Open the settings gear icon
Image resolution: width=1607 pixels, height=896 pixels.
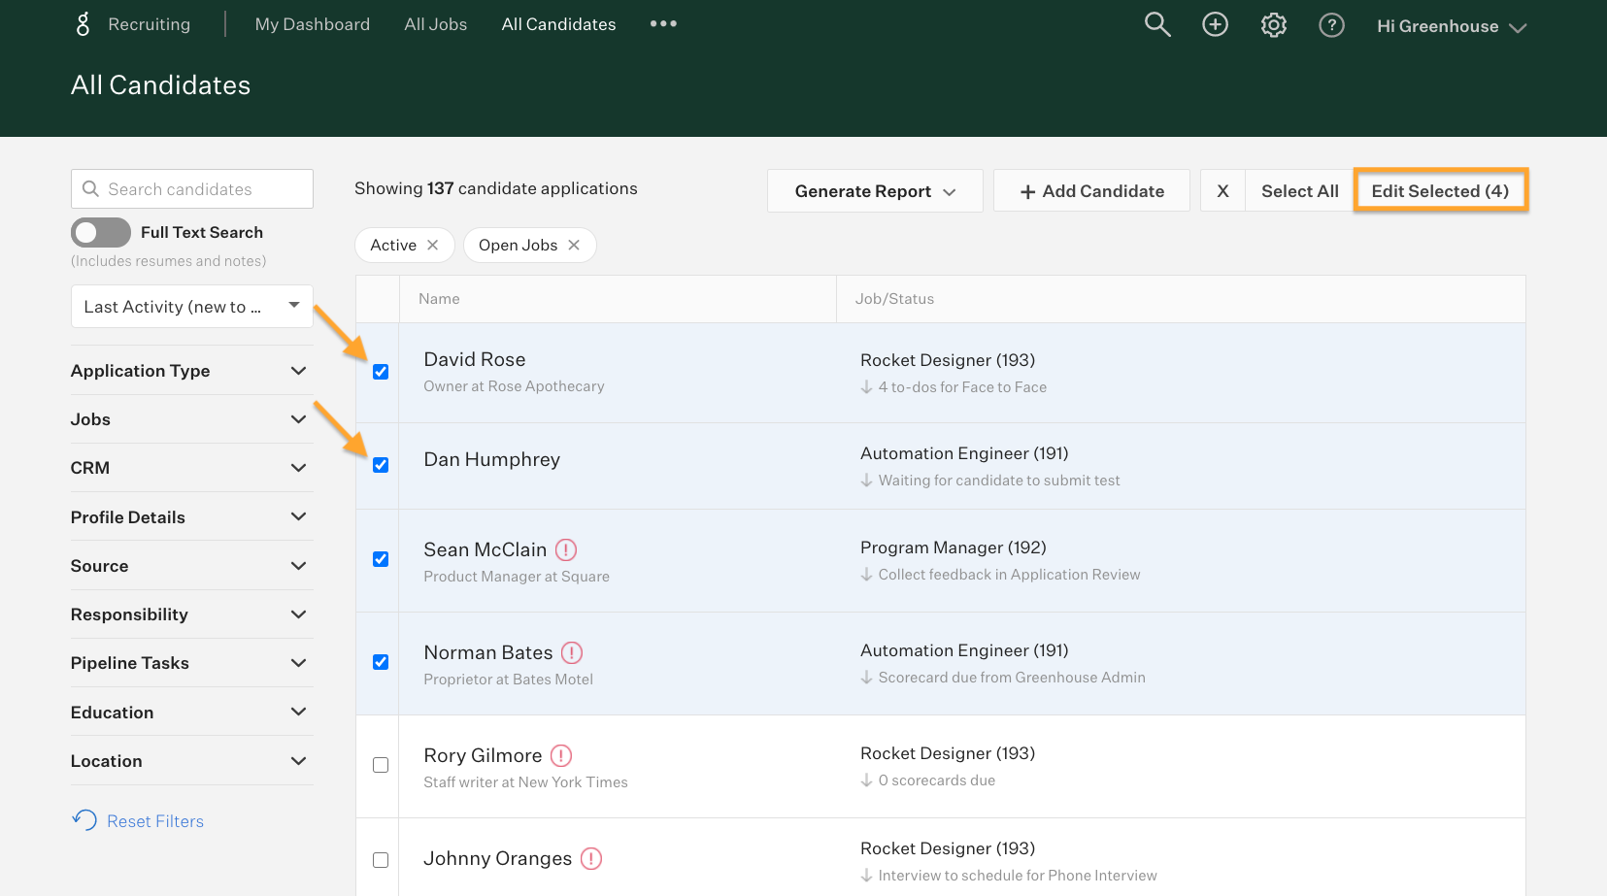pos(1274,24)
